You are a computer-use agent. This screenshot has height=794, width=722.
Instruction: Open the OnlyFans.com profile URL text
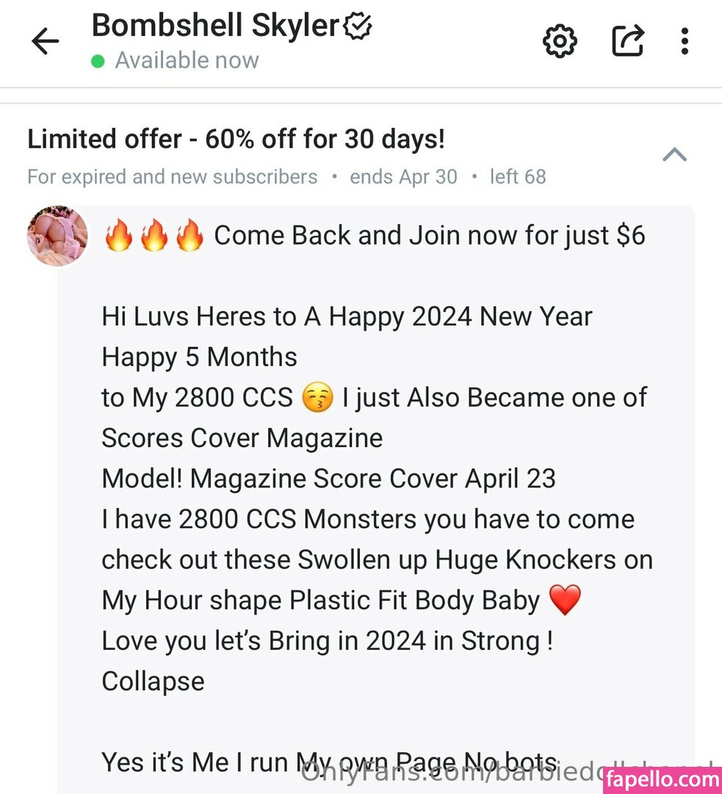pyautogui.click(x=470, y=773)
